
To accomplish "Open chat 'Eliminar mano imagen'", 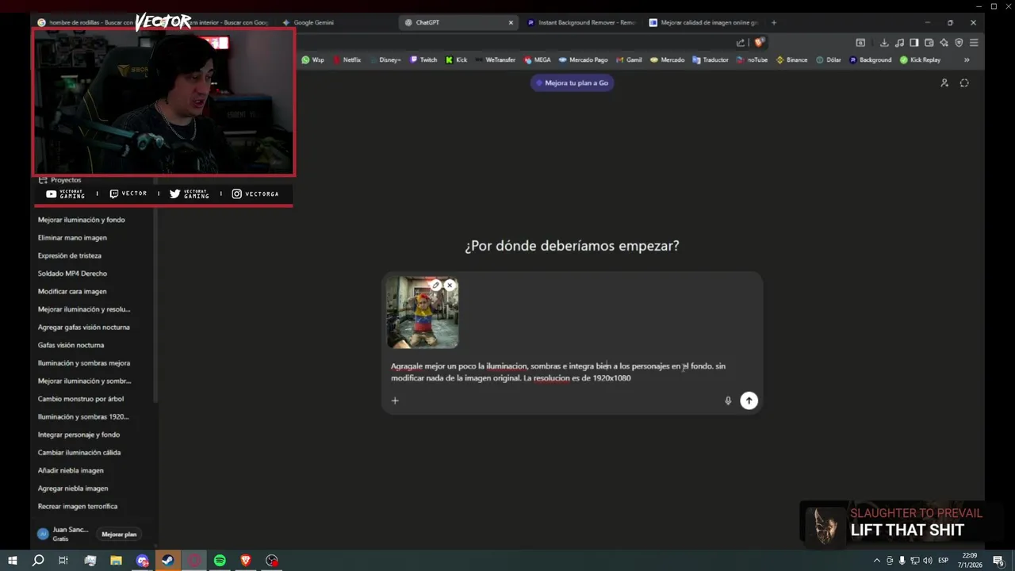I will [72, 238].
